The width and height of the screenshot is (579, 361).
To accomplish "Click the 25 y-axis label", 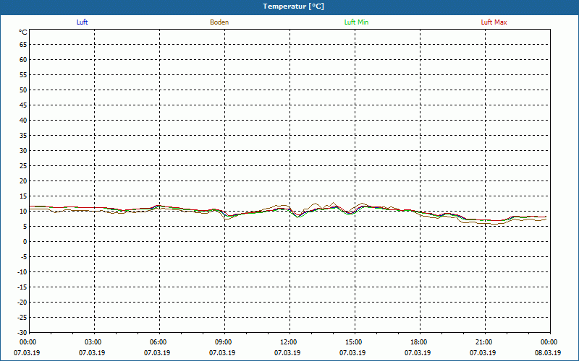I will (x=23, y=166).
